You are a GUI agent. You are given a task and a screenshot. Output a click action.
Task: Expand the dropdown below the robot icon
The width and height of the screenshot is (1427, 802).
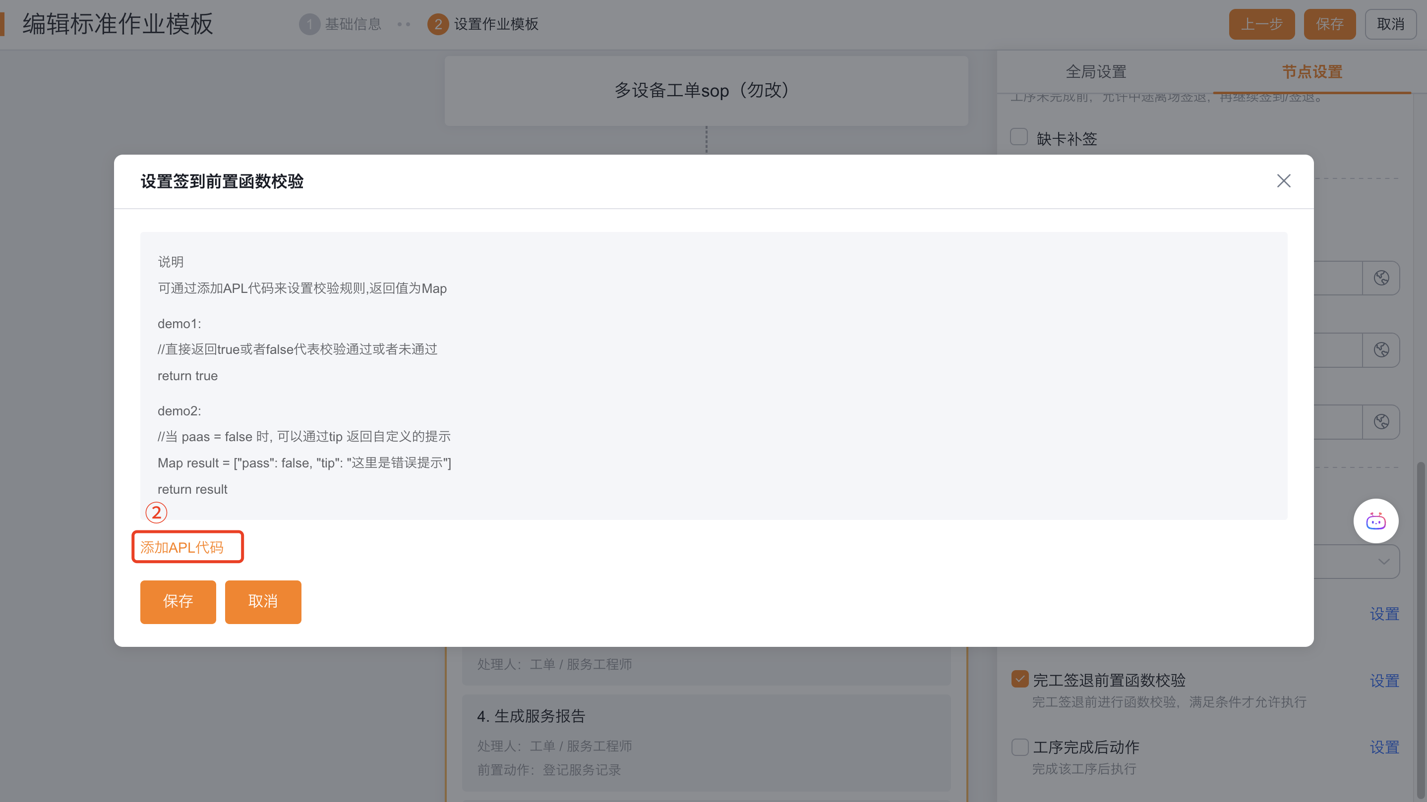[1383, 562]
